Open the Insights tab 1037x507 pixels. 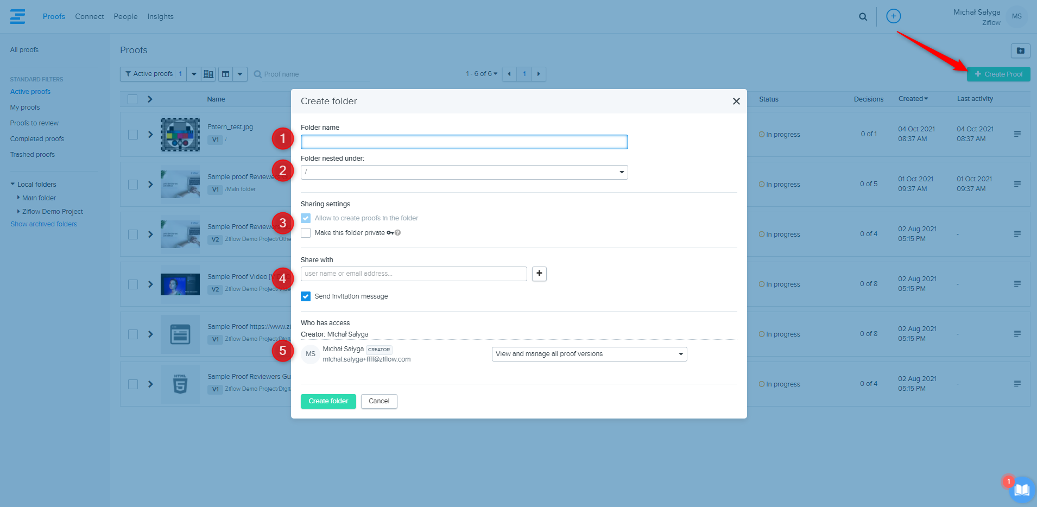(160, 17)
